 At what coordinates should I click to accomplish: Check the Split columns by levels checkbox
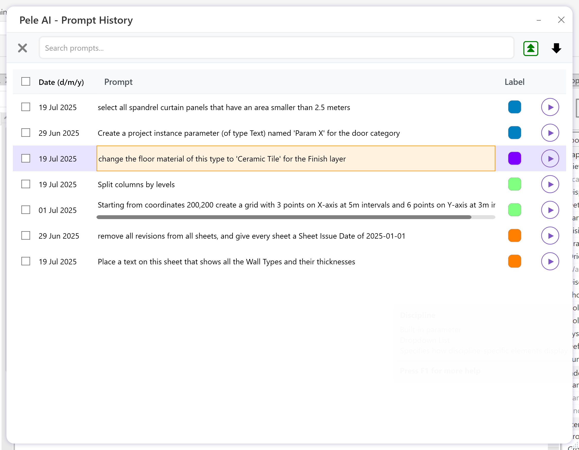(x=26, y=184)
